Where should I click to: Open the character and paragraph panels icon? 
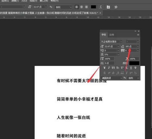[x=108, y=7]
